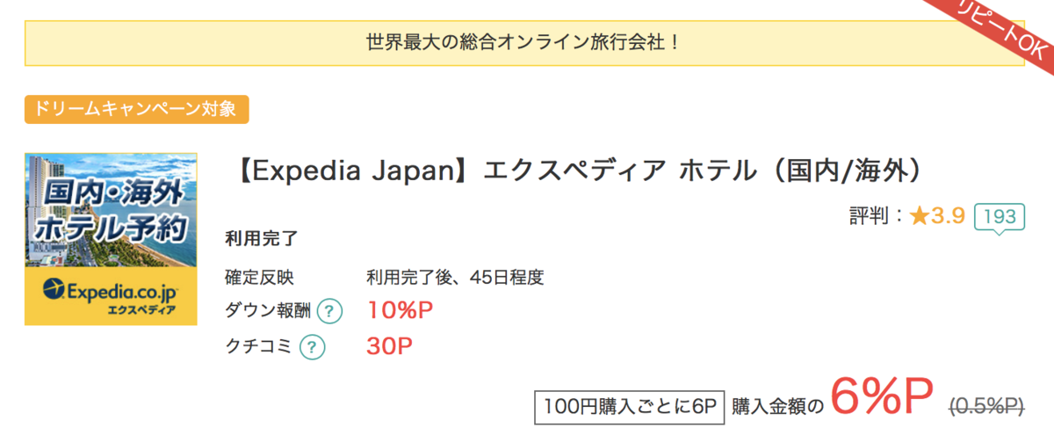Click the large red 6%P reward rate

[x=880, y=399]
